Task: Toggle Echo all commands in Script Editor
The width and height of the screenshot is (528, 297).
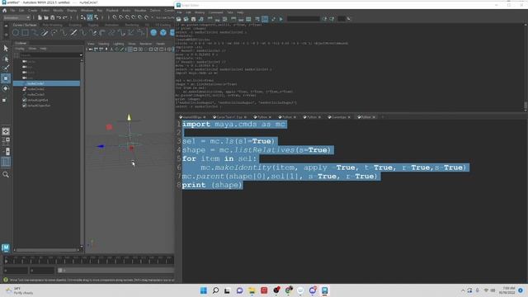Action: (257, 19)
